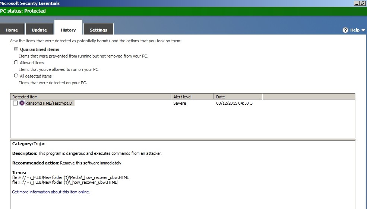Image resolution: width=367 pixels, height=209 pixels.
Task: Choose the Allowed items radio button
Action: (16, 62)
